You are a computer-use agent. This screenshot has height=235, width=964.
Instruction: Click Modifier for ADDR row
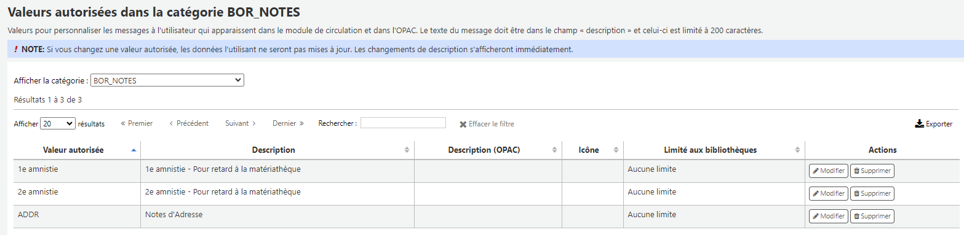pos(828,216)
